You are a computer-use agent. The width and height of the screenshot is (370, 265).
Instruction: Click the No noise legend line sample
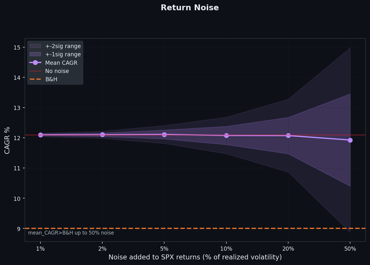35,71
